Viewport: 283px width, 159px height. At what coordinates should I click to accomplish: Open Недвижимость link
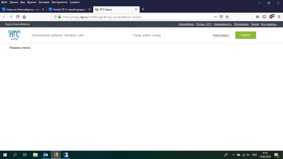[223, 24]
